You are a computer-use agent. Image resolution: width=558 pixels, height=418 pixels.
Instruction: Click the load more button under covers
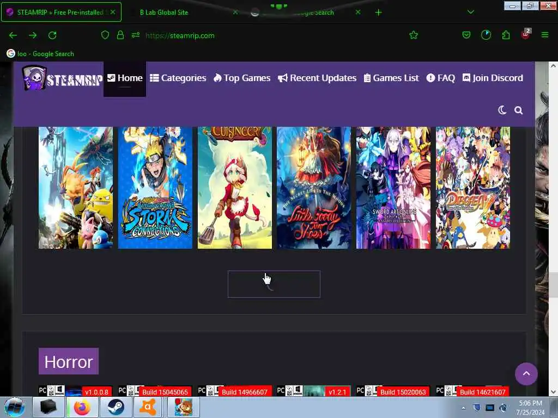click(x=274, y=284)
